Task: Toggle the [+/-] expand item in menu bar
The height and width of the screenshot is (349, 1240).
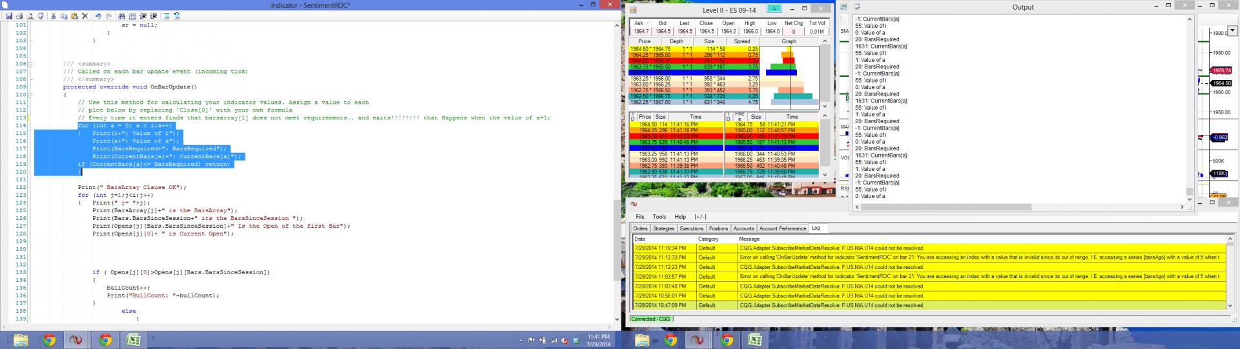Action: [x=700, y=217]
